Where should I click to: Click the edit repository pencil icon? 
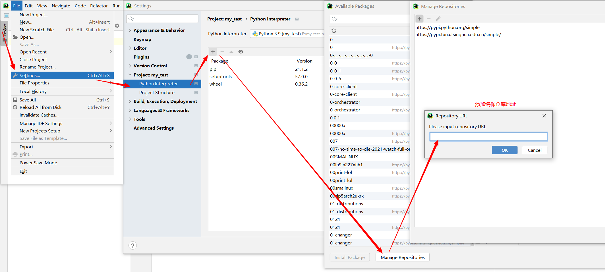tap(438, 19)
